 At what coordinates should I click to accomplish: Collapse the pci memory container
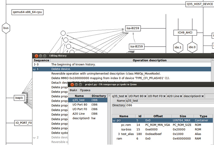(114, 121)
